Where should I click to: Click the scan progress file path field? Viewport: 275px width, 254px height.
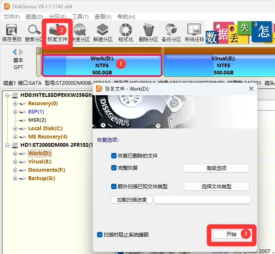click(202, 200)
